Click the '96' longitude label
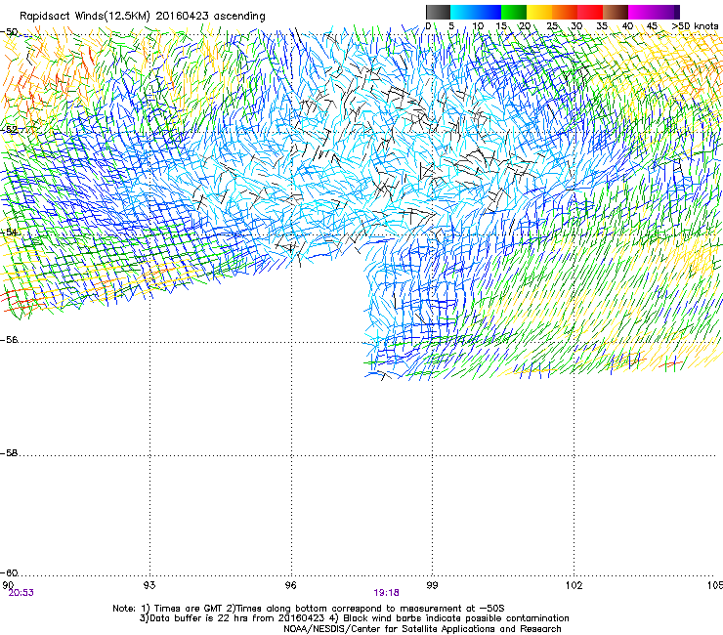The width and height of the screenshot is (723, 635). [x=290, y=585]
